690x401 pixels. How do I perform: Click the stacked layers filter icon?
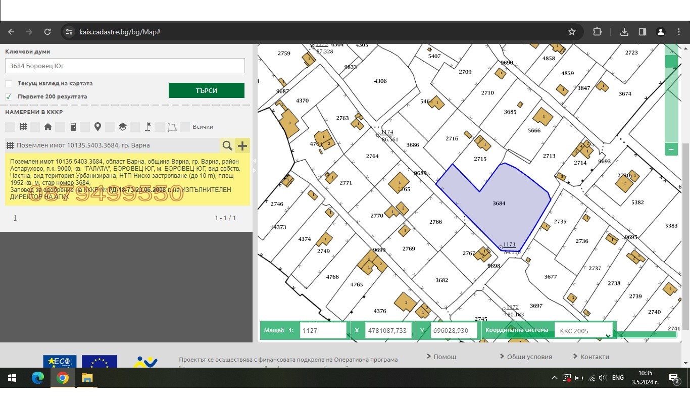pyautogui.click(x=123, y=127)
